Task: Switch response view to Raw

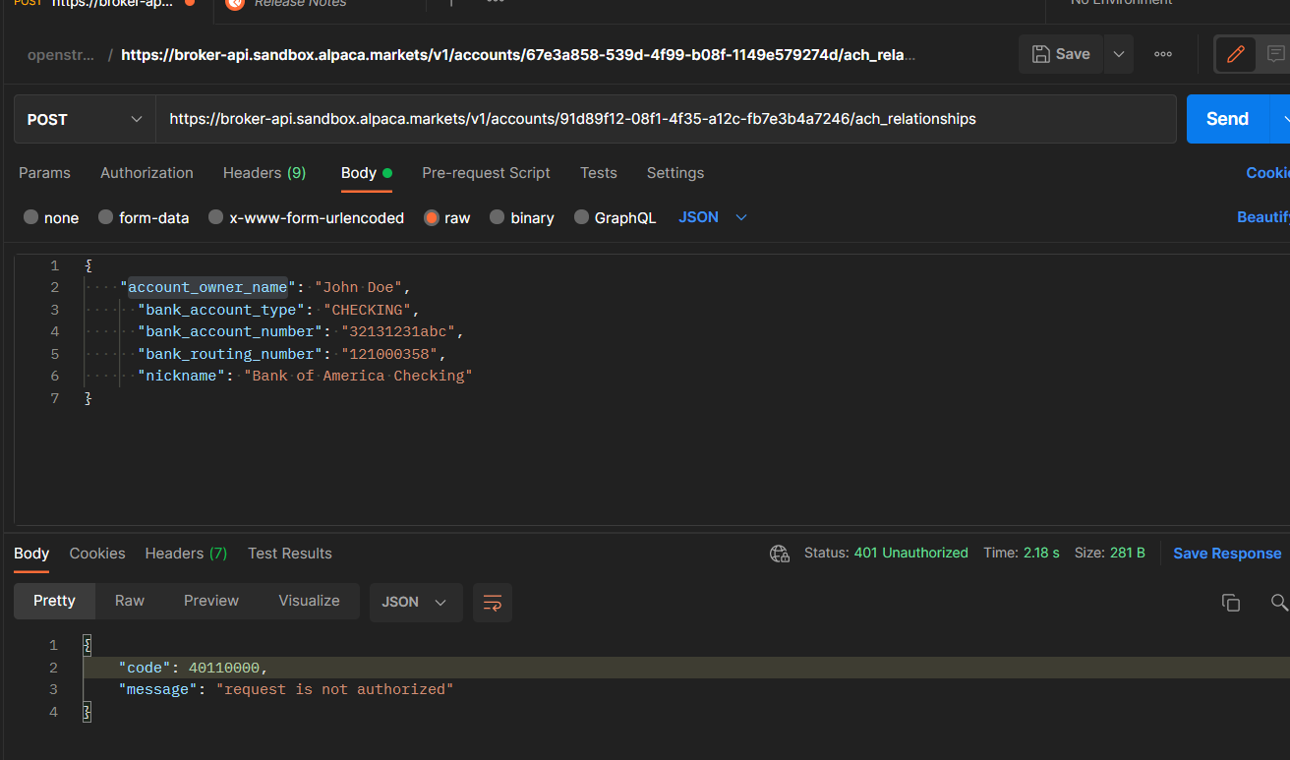Action: [130, 601]
